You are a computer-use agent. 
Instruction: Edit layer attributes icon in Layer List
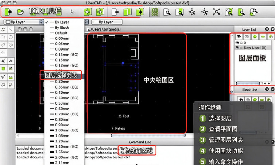tap(271, 36)
